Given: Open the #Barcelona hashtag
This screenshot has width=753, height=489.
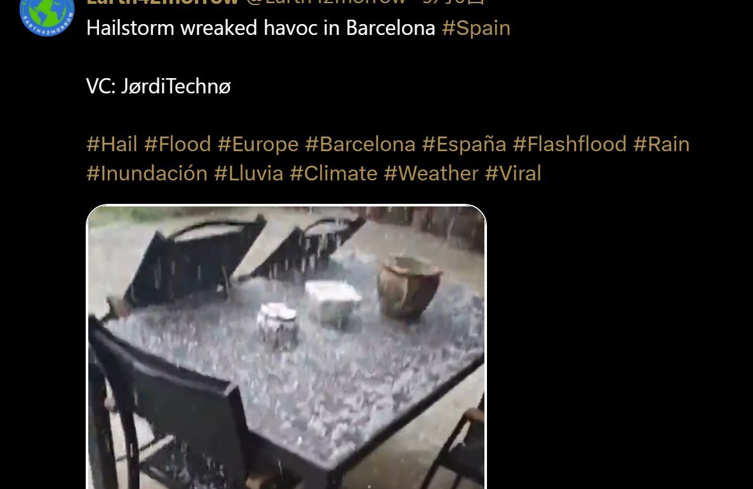Looking at the screenshot, I should (x=360, y=144).
